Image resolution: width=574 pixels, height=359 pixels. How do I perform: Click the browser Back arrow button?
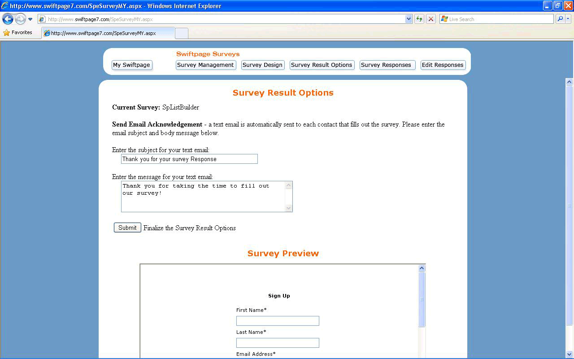pos(8,19)
